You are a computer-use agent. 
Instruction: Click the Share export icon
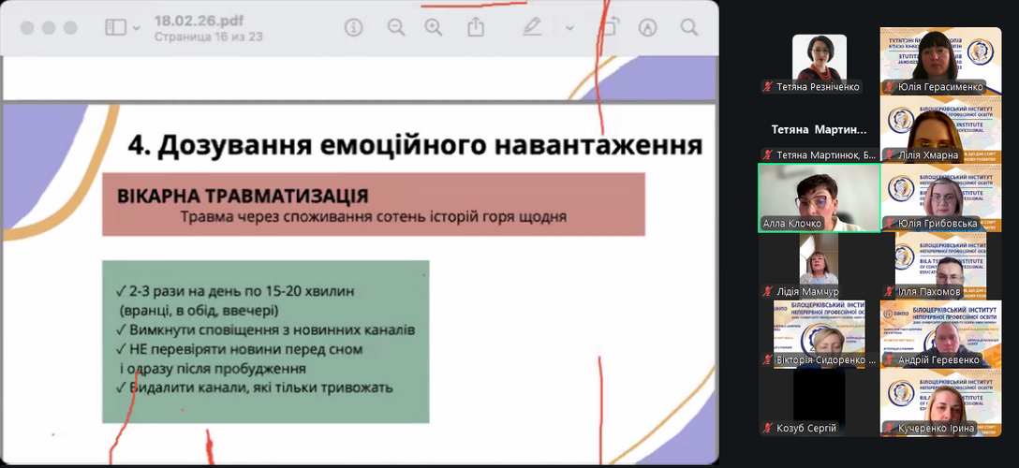(x=477, y=28)
